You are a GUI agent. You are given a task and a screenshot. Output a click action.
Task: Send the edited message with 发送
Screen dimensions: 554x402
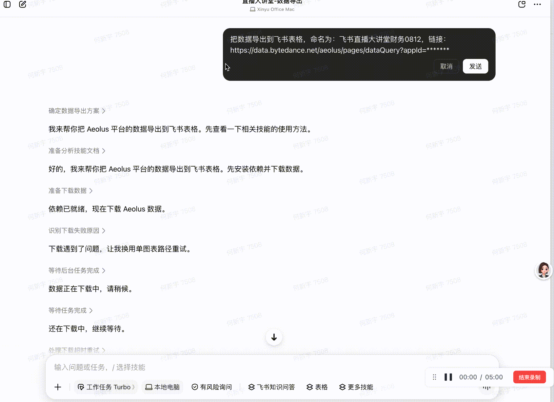[475, 66]
